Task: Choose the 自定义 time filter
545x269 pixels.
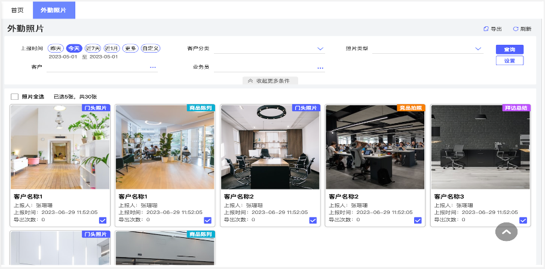Action: (x=151, y=48)
